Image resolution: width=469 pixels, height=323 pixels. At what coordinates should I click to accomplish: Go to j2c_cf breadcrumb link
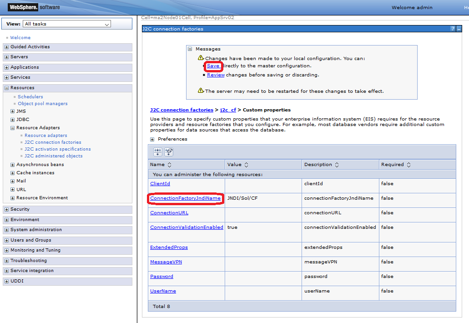[229, 110]
